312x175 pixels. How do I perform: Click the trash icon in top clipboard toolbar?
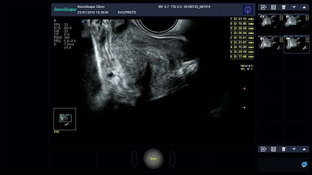[284, 7]
